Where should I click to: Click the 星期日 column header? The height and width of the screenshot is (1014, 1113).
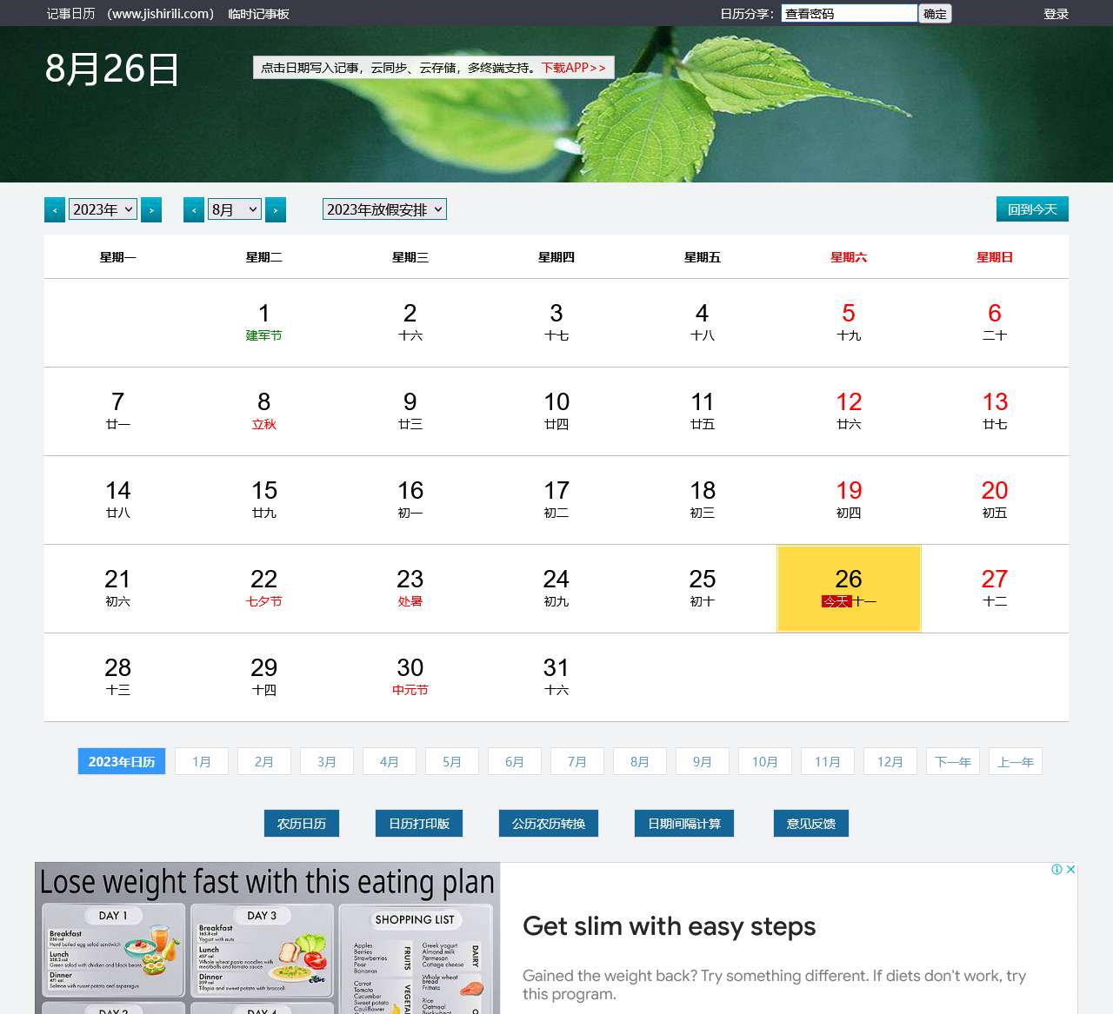[x=995, y=257]
